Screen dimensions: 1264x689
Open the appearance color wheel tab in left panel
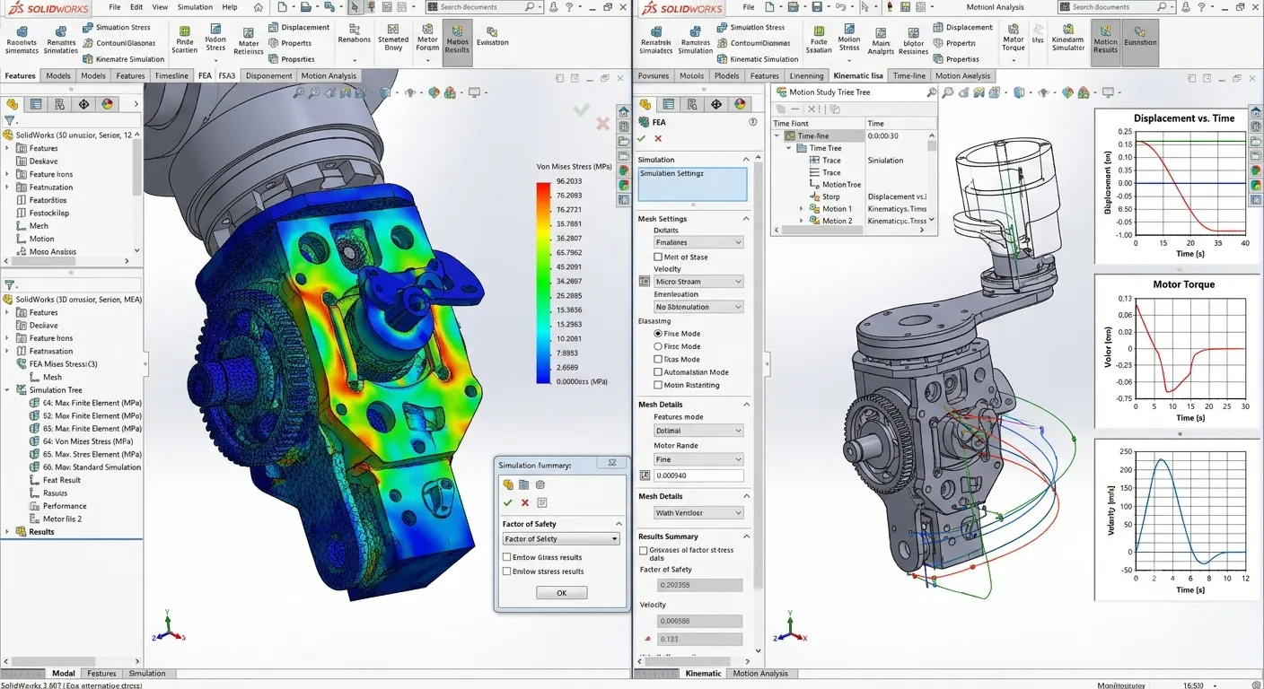tap(108, 104)
